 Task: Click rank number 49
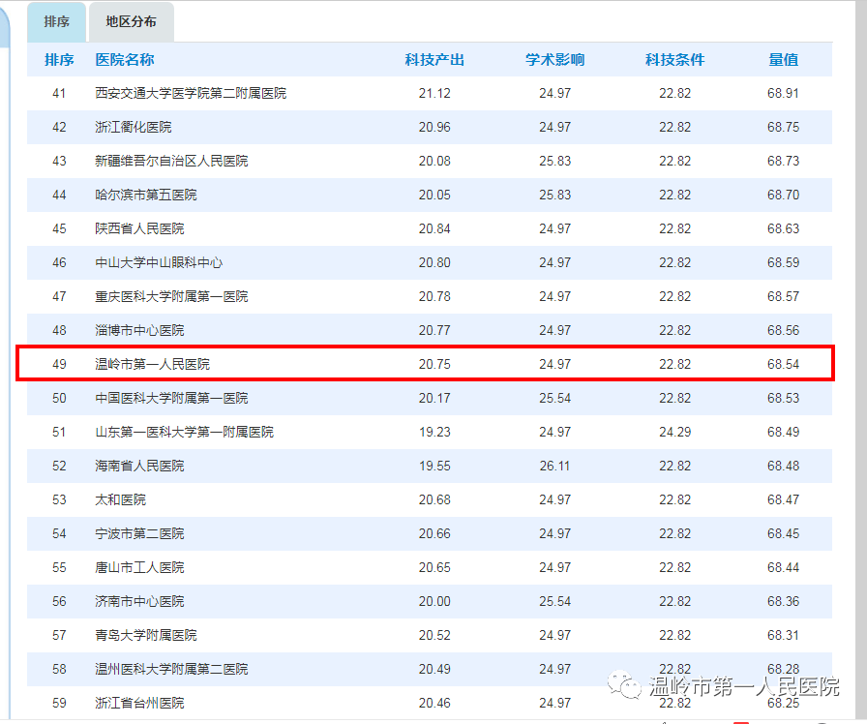point(59,364)
